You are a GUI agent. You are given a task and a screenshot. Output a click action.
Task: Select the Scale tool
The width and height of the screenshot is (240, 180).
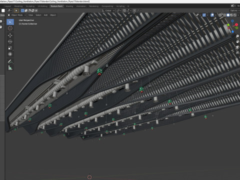[10, 48]
